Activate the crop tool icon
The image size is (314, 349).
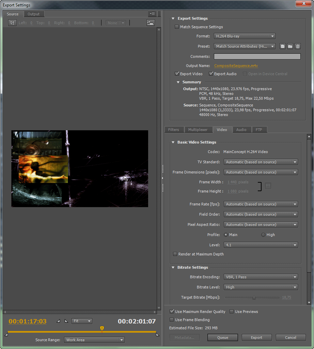pyautogui.click(x=12, y=23)
